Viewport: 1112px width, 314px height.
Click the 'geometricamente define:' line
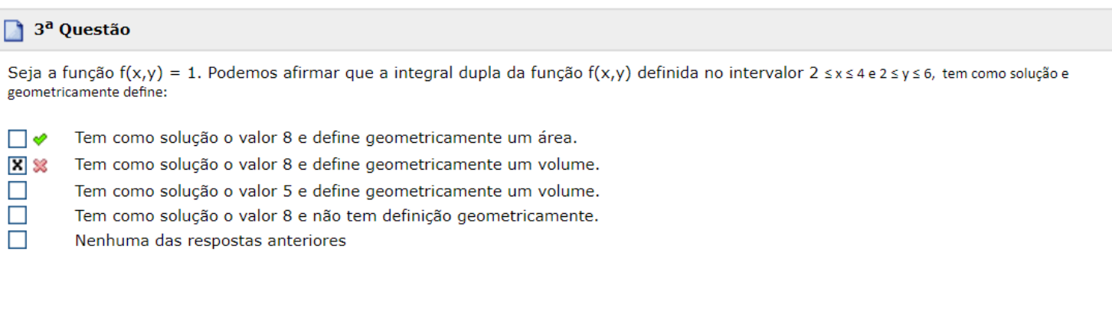(x=87, y=92)
